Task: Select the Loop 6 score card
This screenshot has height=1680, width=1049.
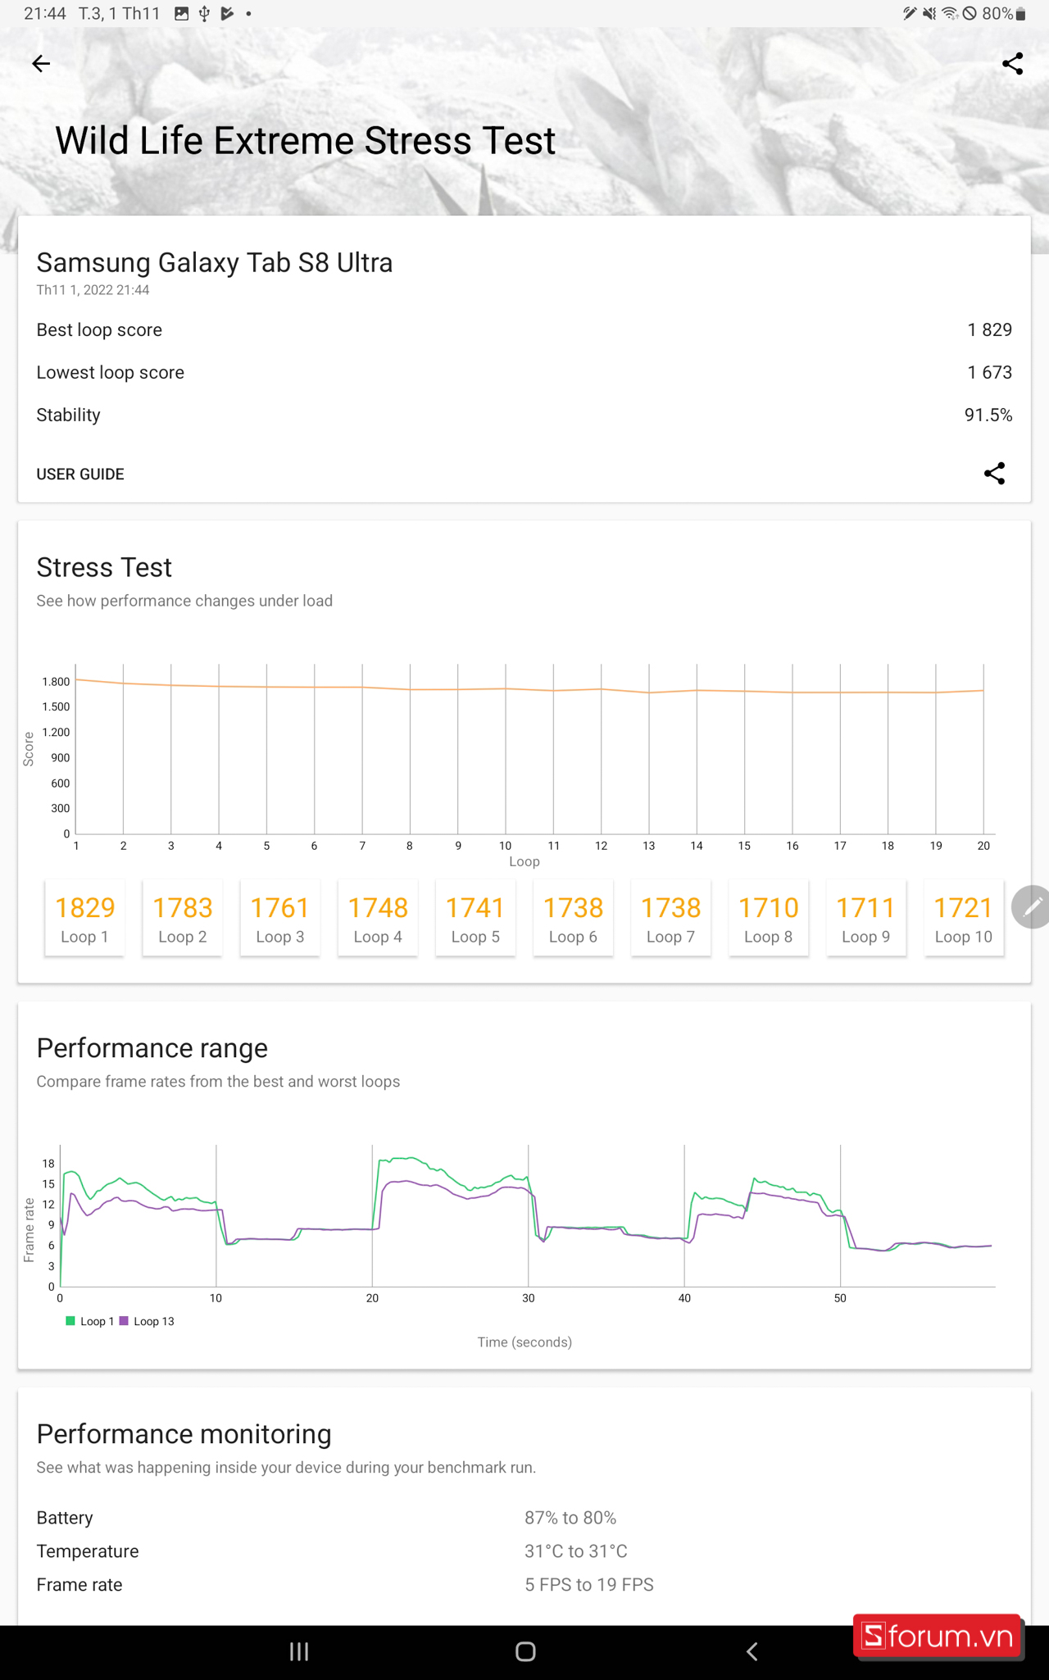Action: [x=573, y=919]
